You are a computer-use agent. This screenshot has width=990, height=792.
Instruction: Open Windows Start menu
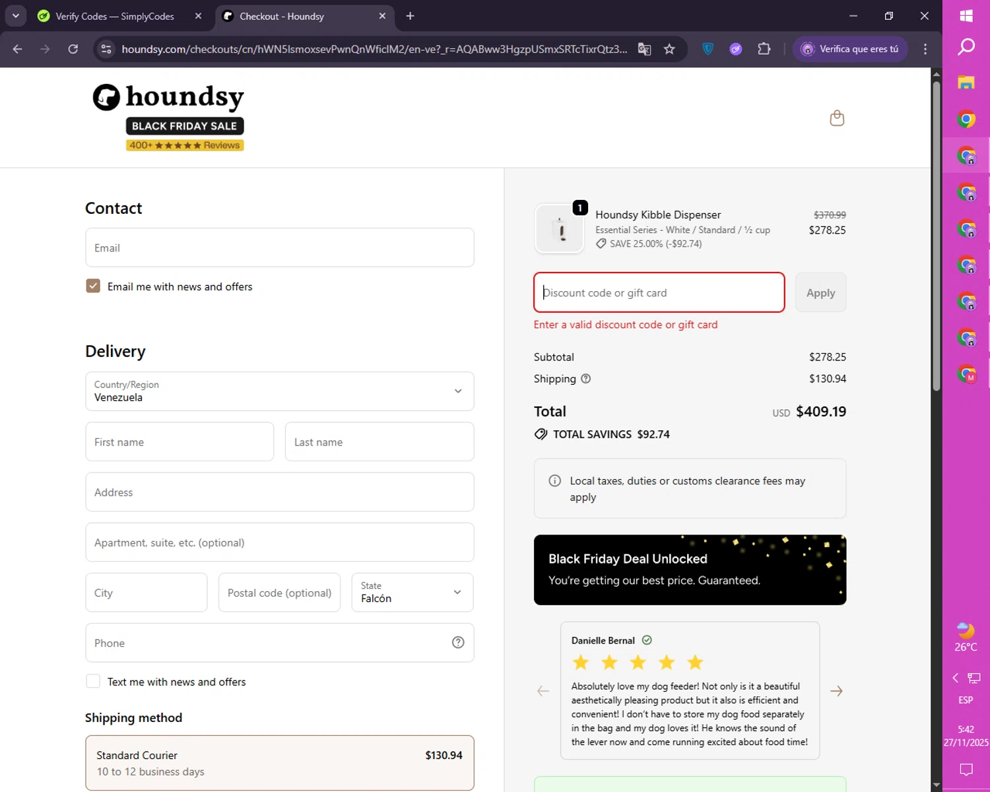coord(966,16)
